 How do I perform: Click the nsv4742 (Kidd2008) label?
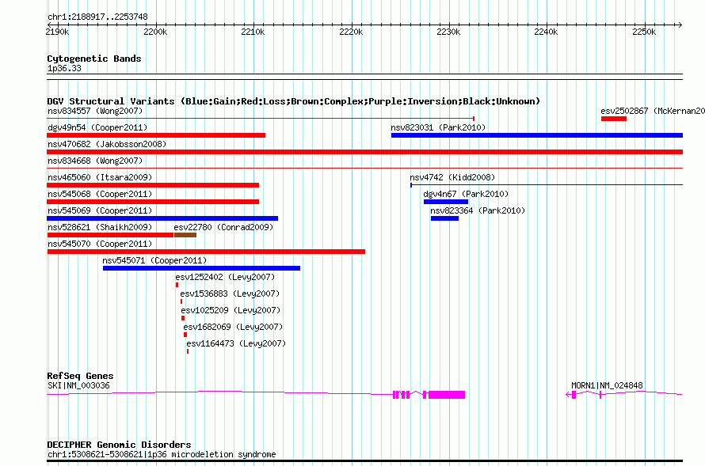pyautogui.click(x=452, y=177)
